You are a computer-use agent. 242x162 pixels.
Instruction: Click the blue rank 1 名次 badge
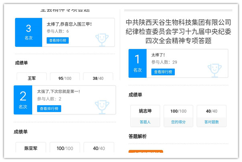pos(137,63)
